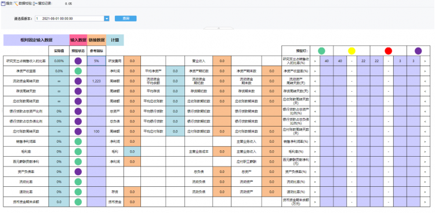Screen dimensions: 435x213
Task: Click the 增加记录 add record icon
Action: (x=34, y=4)
